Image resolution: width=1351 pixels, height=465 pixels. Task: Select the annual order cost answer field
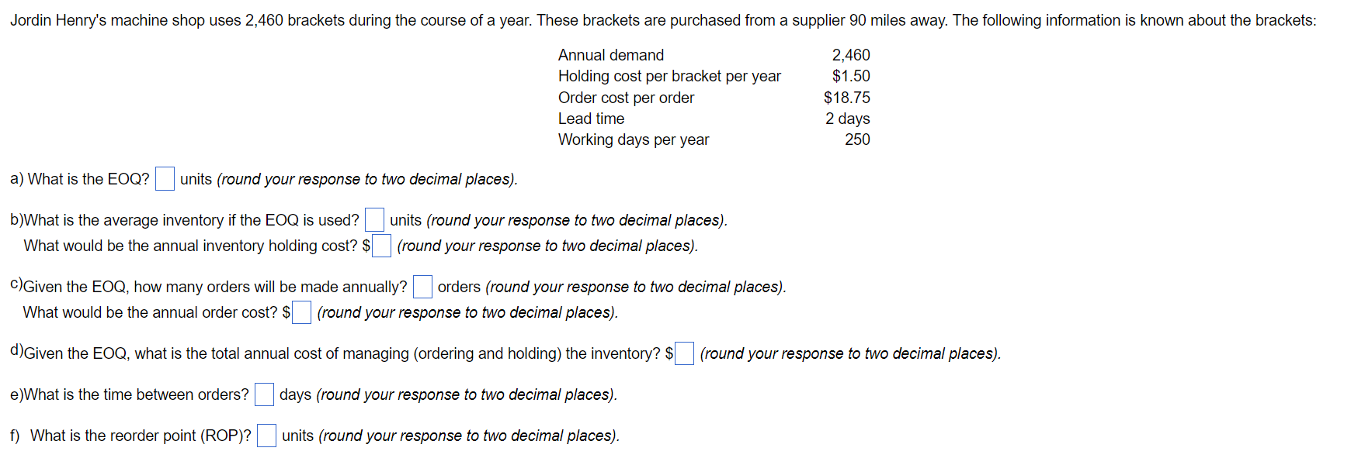[x=301, y=312]
